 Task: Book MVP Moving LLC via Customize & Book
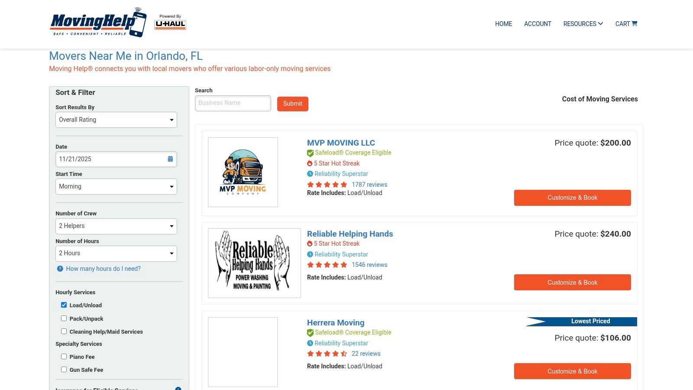[x=572, y=198]
